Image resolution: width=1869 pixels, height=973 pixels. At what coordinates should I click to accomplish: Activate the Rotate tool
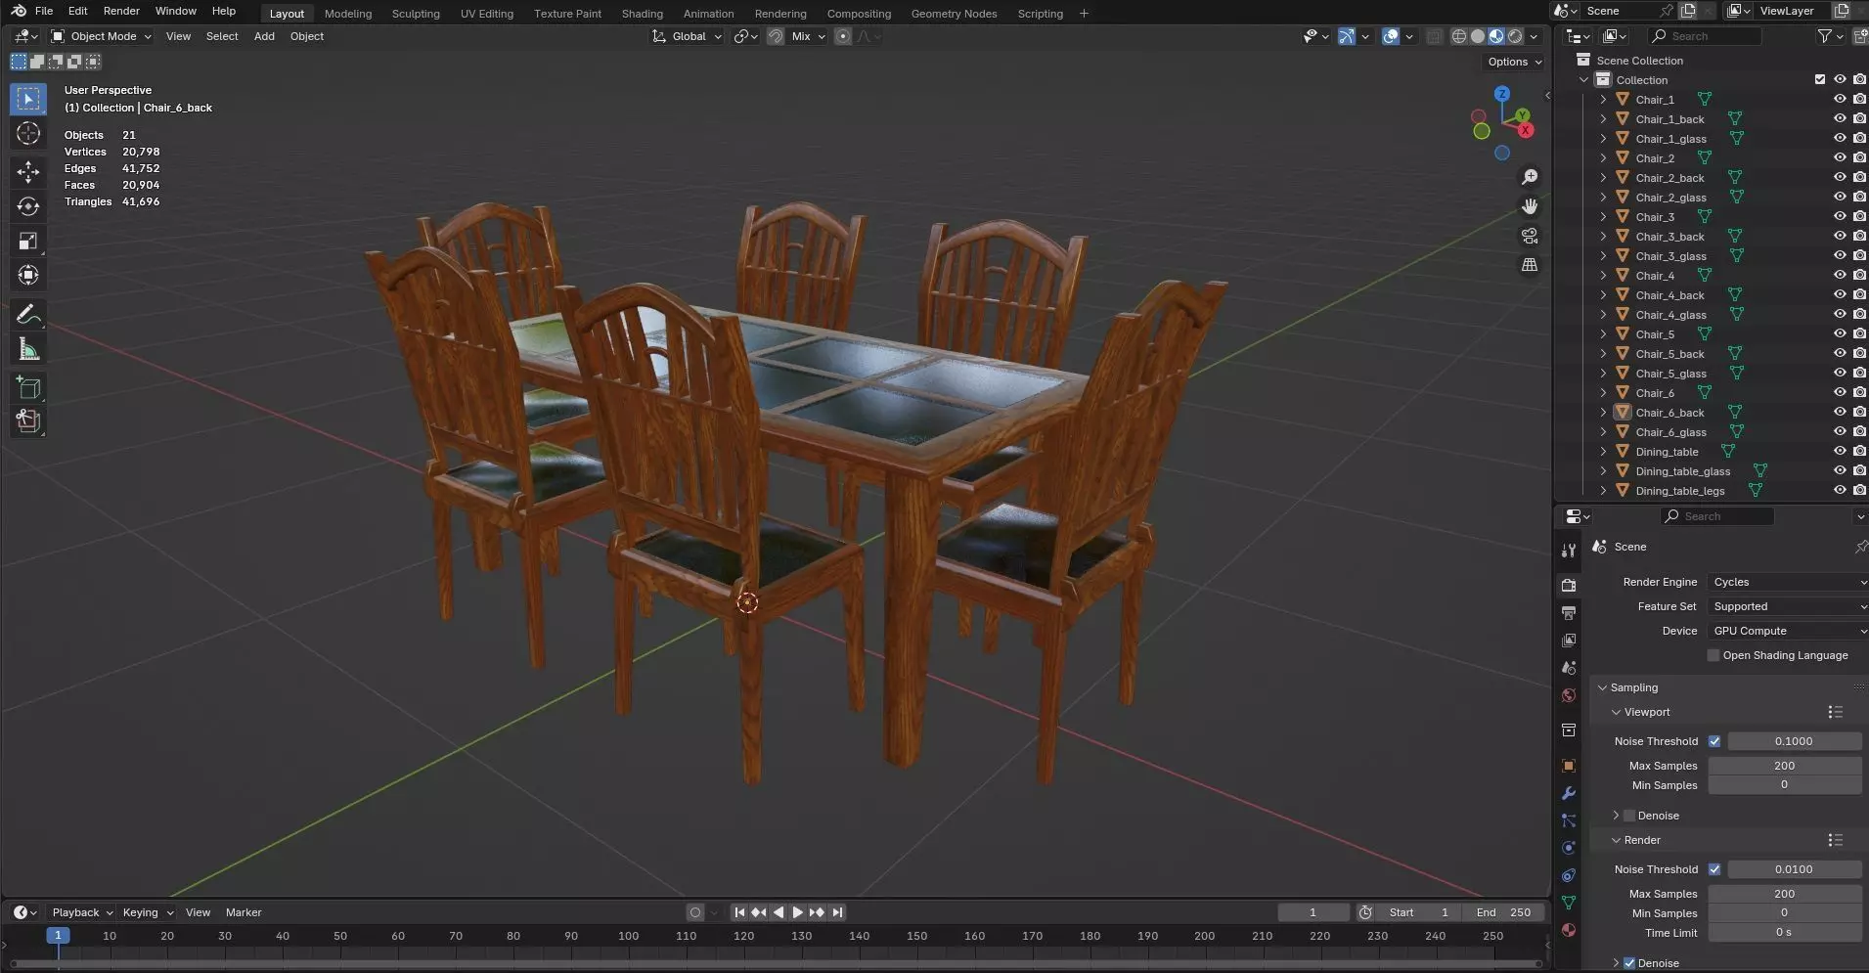pyautogui.click(x=28, y=206)
